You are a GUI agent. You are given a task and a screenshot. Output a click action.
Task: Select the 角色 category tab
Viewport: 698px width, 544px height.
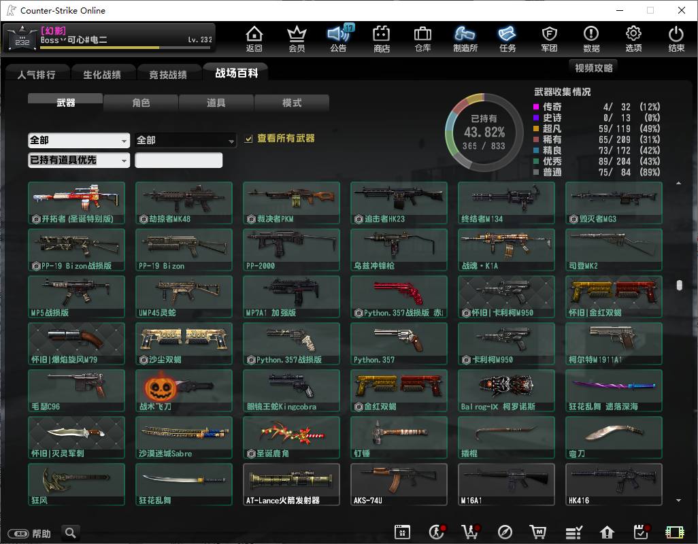click(141, 103)
